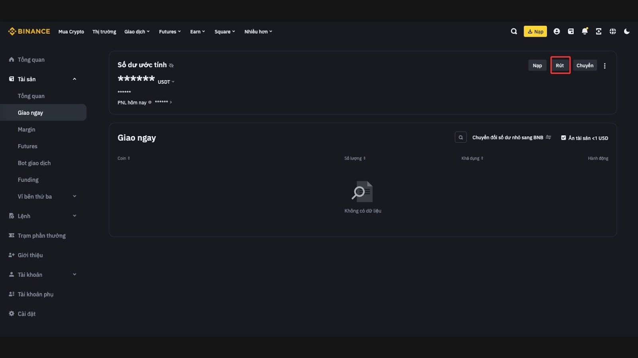
Task: Select Tổng quan under Tài sản
Action: coord(31,96)
